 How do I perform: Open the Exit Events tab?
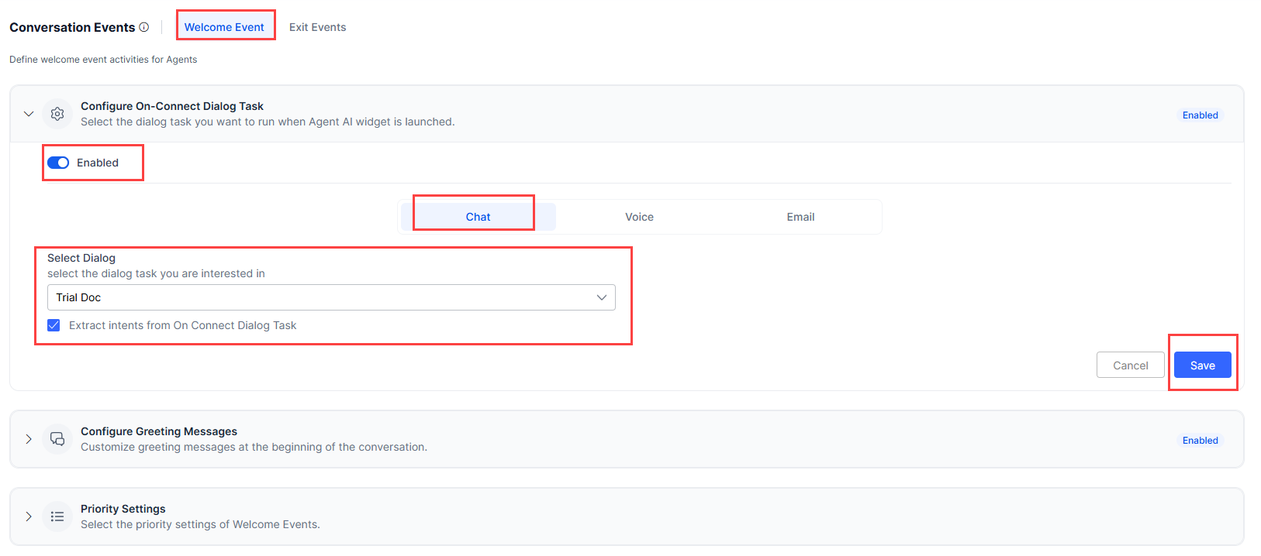tap(317, 27)
